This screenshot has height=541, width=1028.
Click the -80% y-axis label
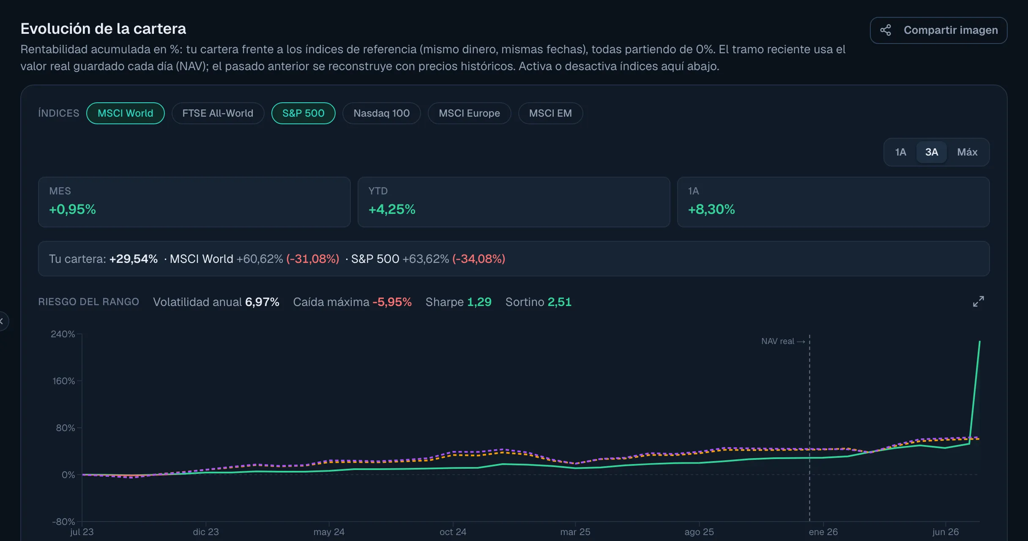pos(63,522)
